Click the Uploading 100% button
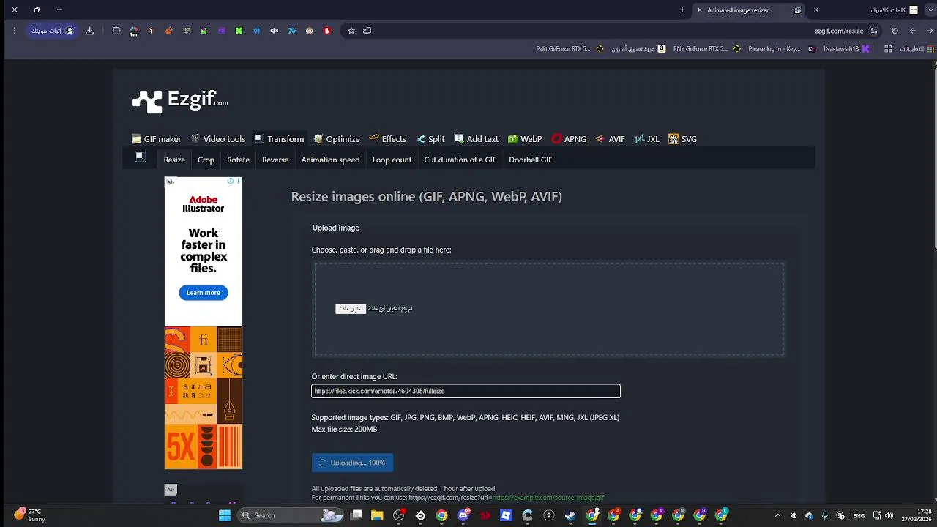 coord(352,463)
